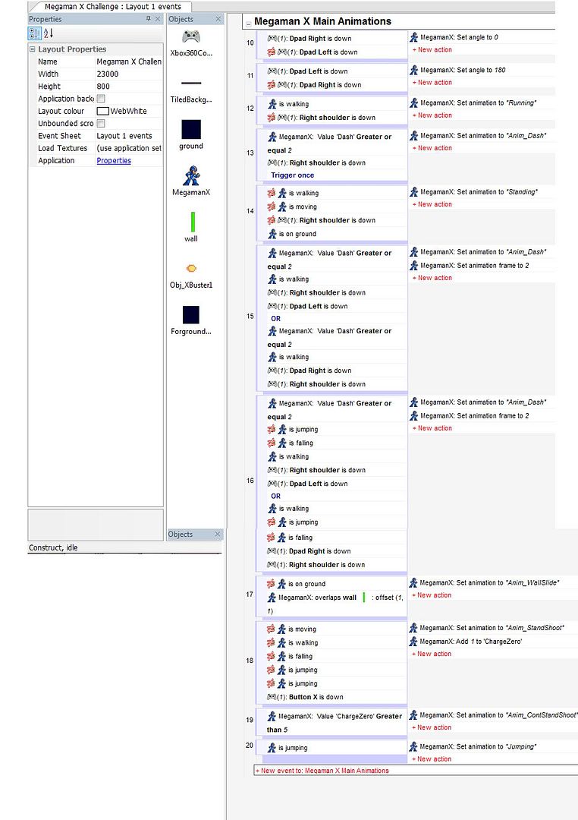The image size is (578, 820).
Task: Select Set angle to 180 action
Action: coord(463,70)
